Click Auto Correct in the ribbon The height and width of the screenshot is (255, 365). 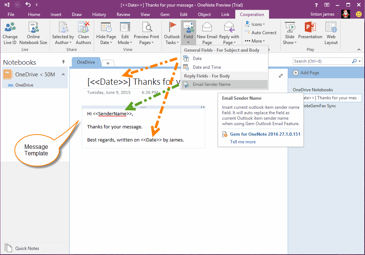pyautogui.click(x=260, y=32)
